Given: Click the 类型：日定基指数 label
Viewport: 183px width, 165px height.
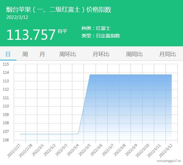Looking at the screenshot, I should 101,36.
